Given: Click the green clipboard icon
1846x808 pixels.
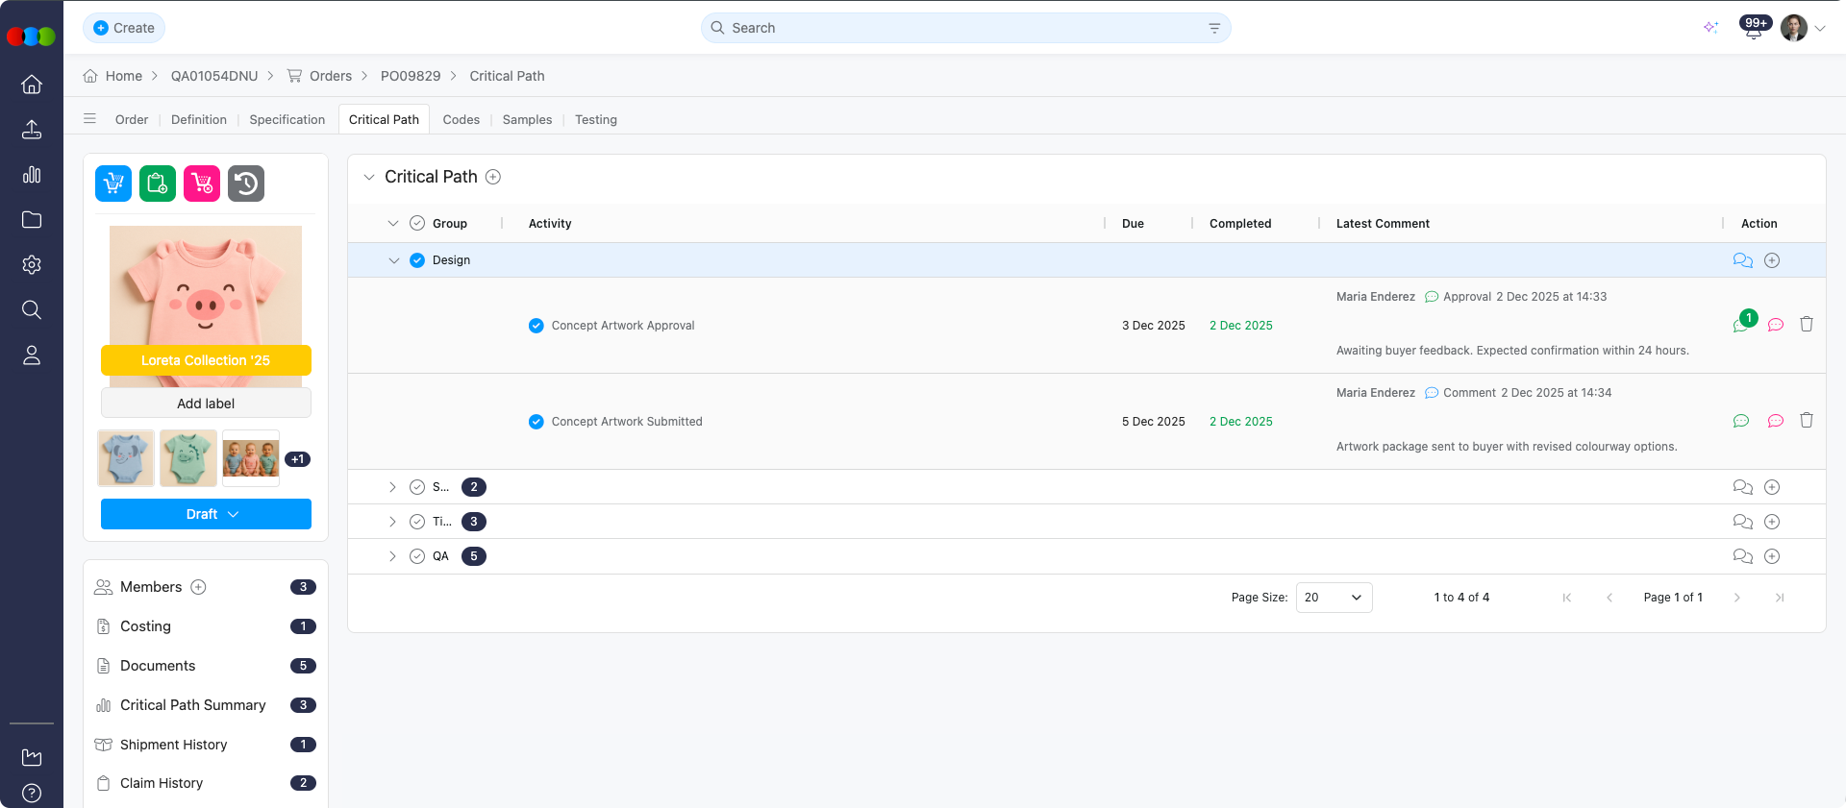Looking at the screenshot, I should coord(158,184).
